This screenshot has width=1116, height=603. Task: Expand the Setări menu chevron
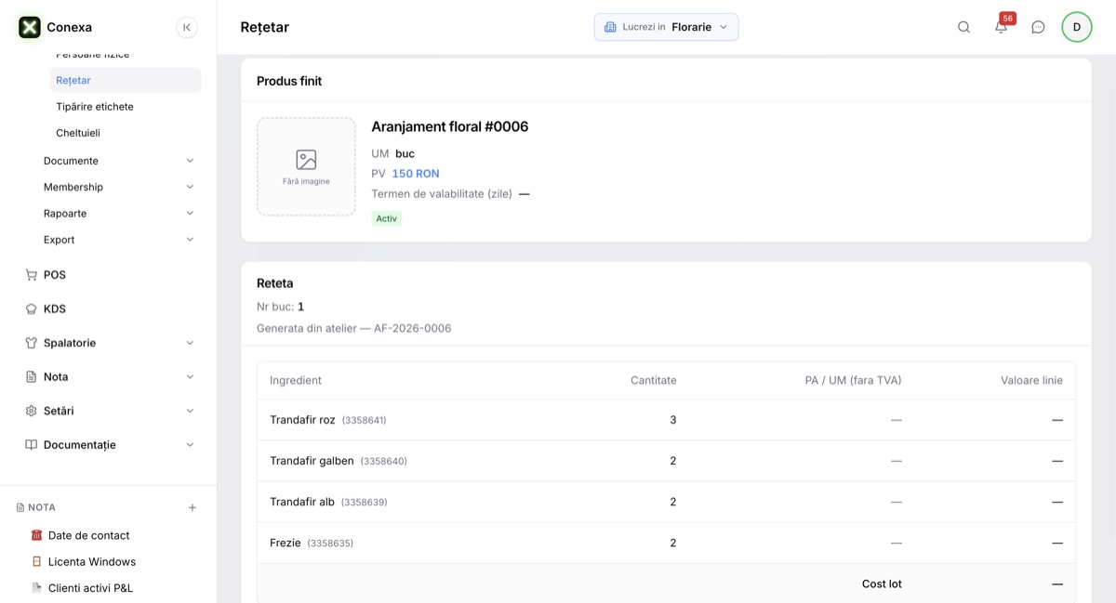tap(190, 411)
